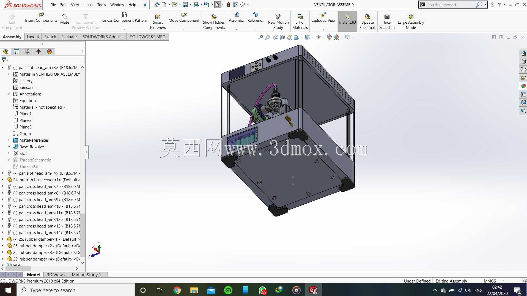Image resolution: width=527 pixels, height=296 pixels.
Task: Select the Sensors tree item
Action: coord(26,87)
